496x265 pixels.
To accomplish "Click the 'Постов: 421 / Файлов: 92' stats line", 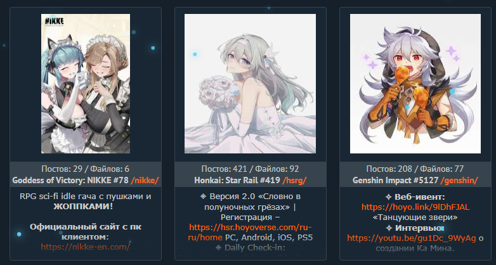I will point(250,169).
